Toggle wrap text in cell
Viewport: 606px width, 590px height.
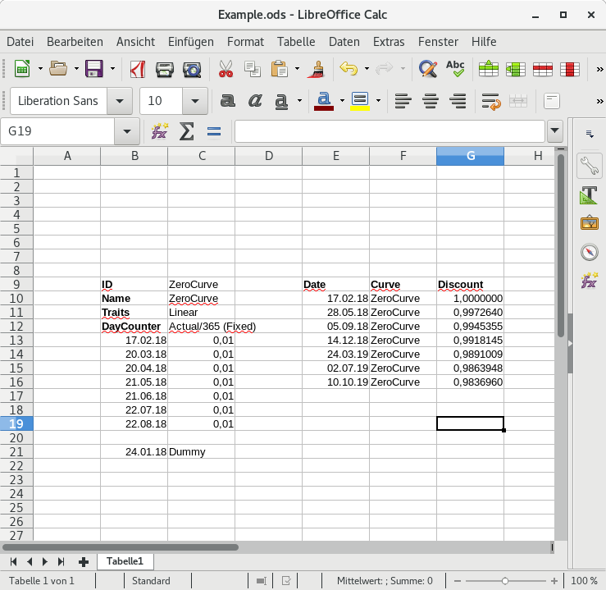(491, 101)
